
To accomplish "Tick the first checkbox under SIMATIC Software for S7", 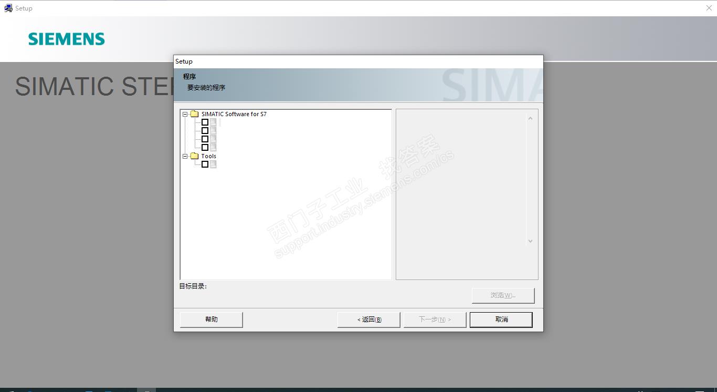I will [x=205, y=122].
